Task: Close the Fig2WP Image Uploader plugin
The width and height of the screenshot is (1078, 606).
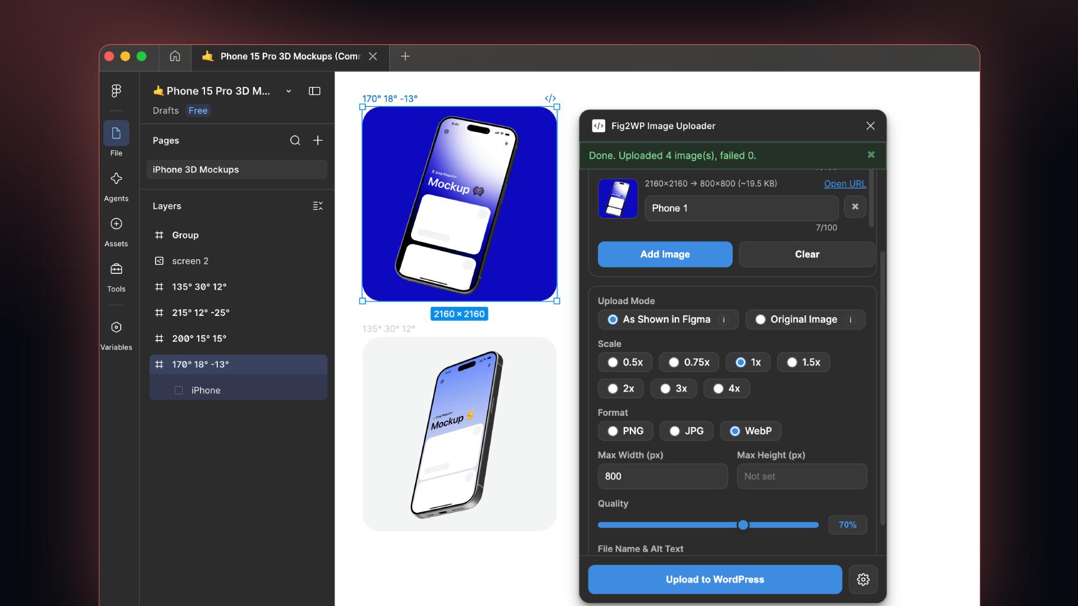Action: tap(870, 126)
